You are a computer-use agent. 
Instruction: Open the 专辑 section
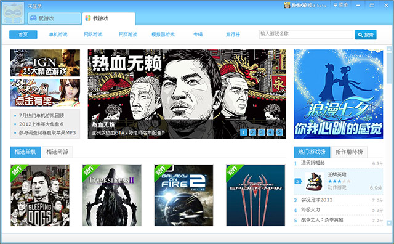(x=198, y=35)
